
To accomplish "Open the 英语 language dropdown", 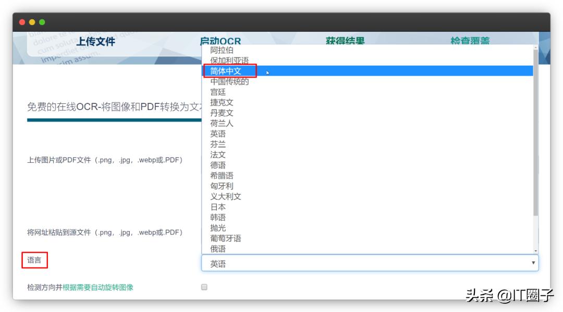I will coord(365,263).
